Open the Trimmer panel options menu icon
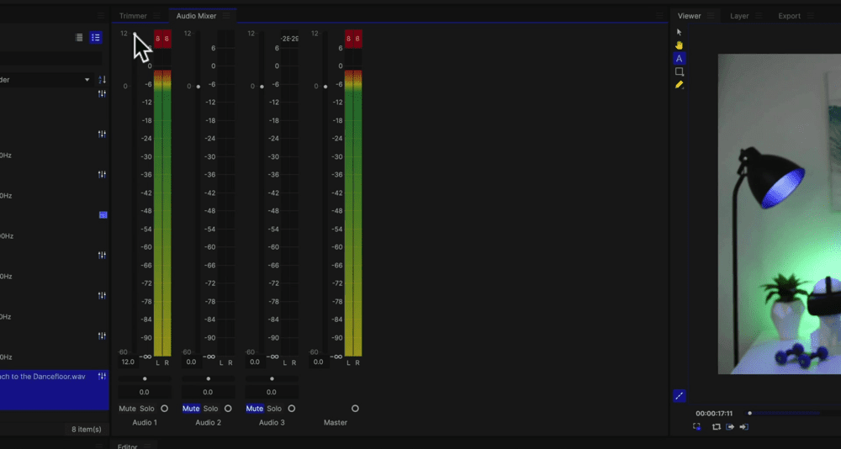Viewport: 841px width, 449px height. pos(156,16)
